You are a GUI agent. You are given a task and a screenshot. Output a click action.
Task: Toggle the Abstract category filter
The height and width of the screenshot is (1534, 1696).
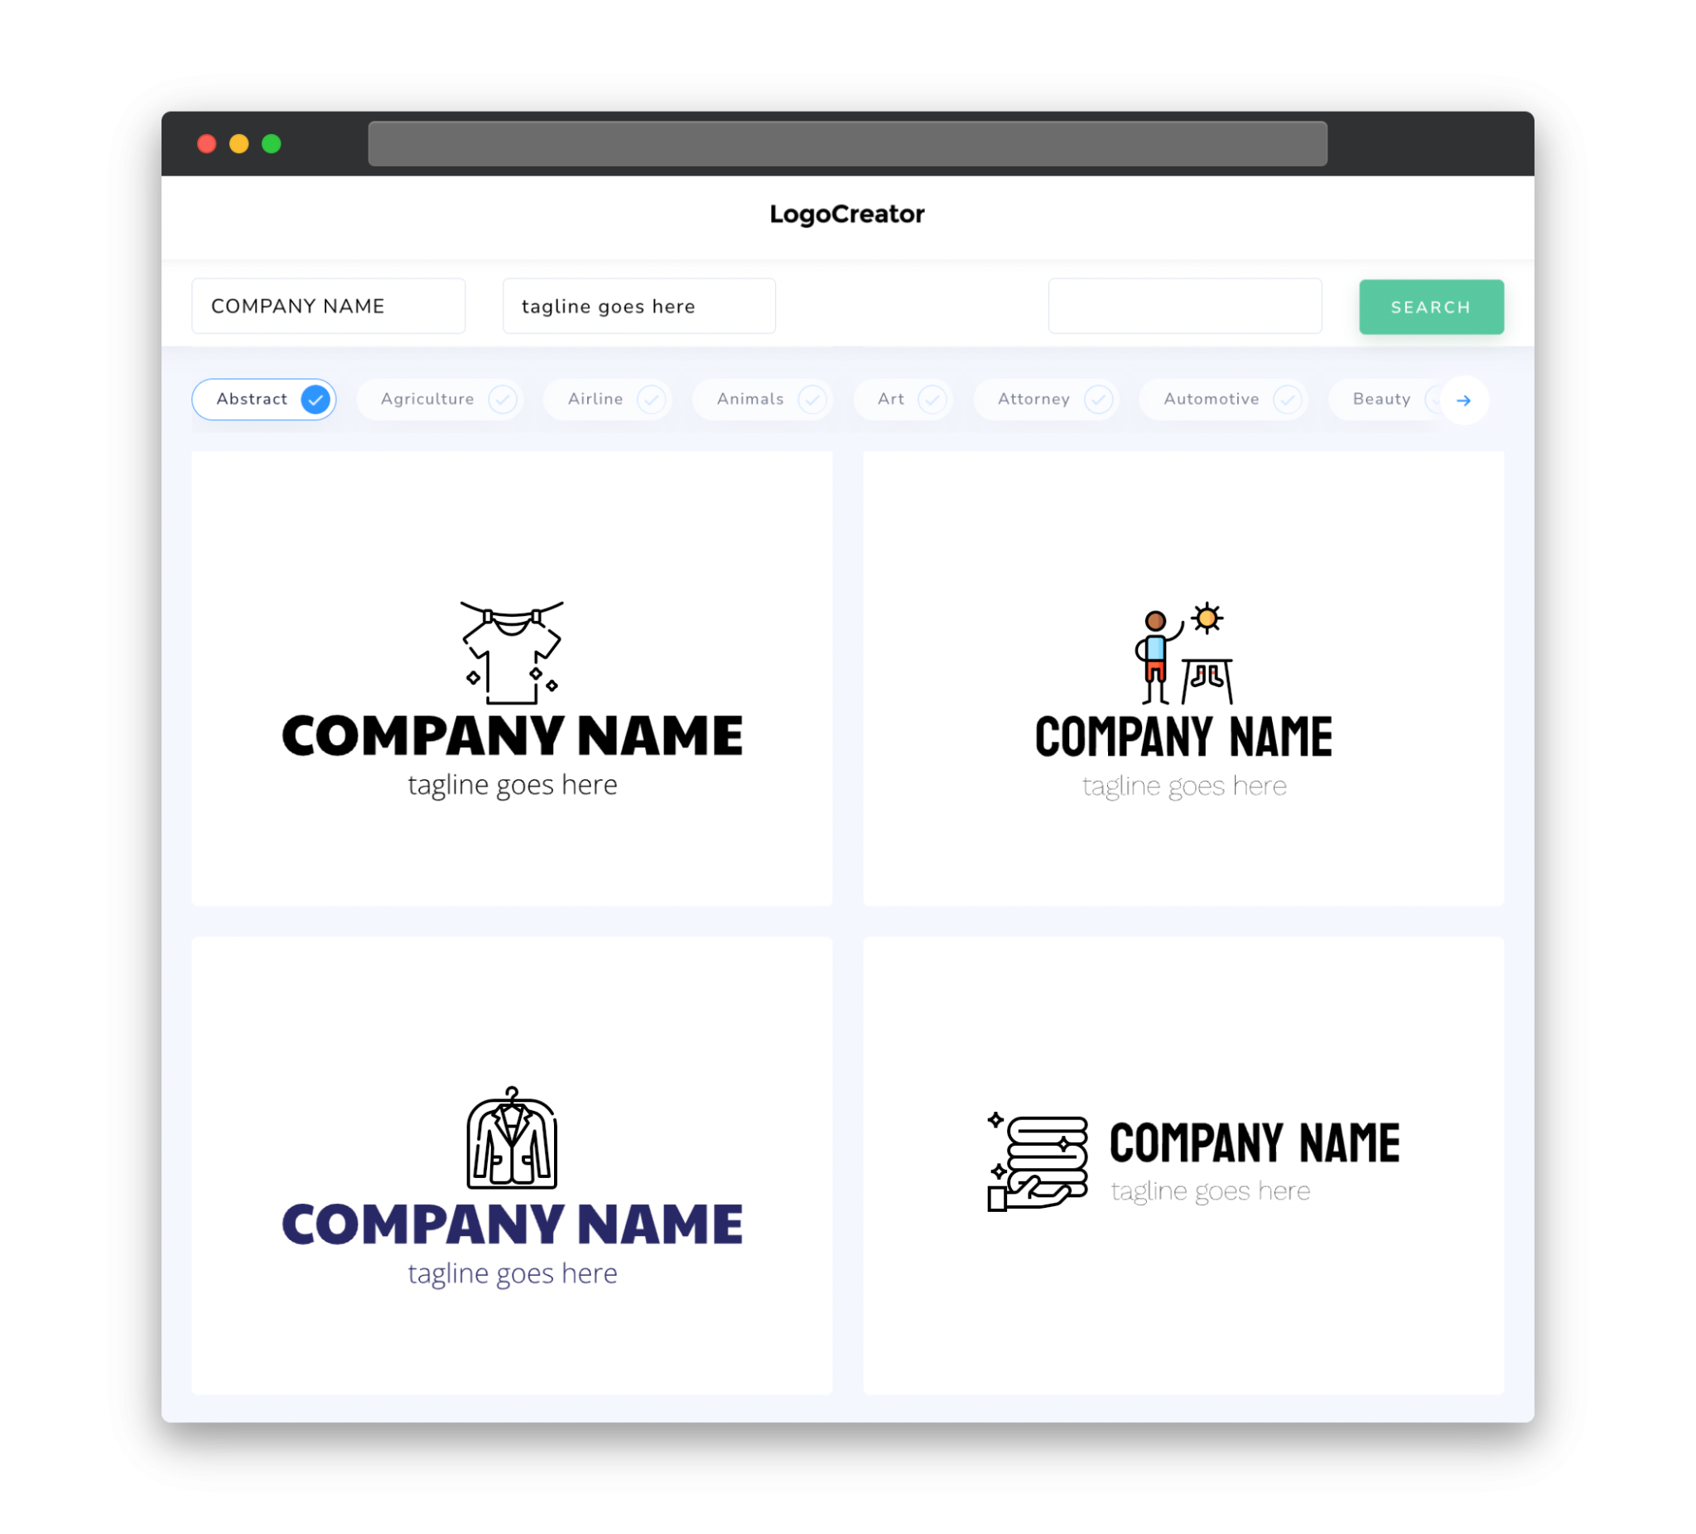pyautogui.click(x=266, y=399)
